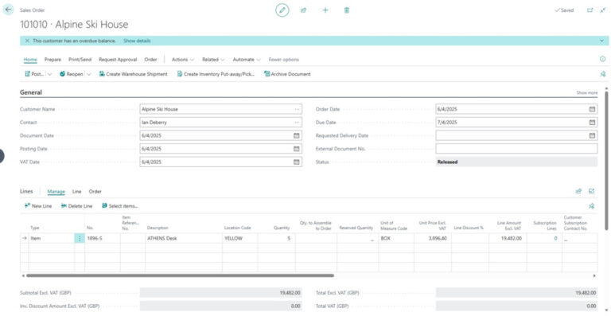Open the Print/Send tab

point(80,60)
